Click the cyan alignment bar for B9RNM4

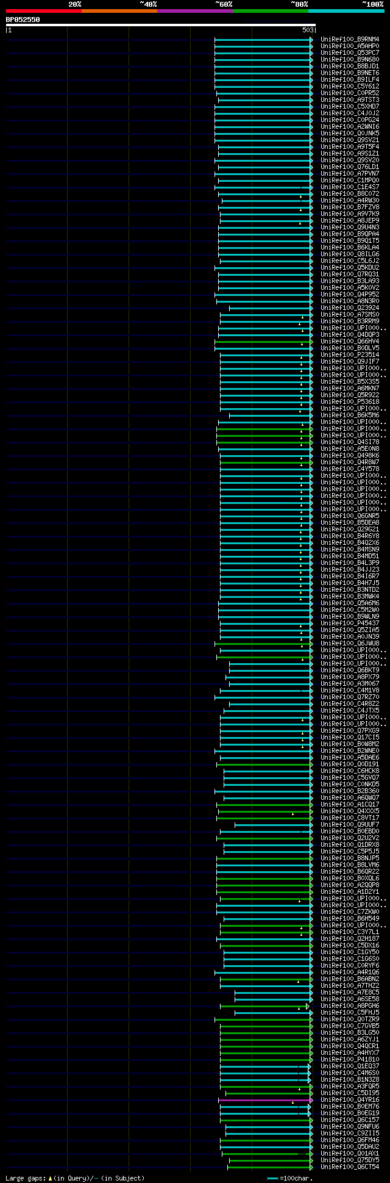point(263,40)
